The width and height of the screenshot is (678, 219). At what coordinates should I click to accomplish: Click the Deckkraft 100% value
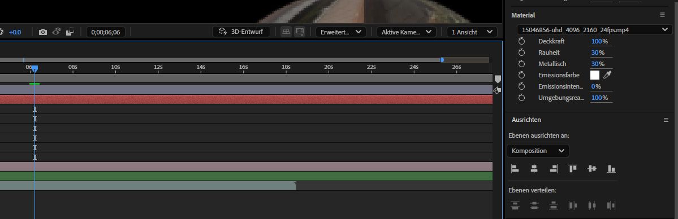point(599,41)
